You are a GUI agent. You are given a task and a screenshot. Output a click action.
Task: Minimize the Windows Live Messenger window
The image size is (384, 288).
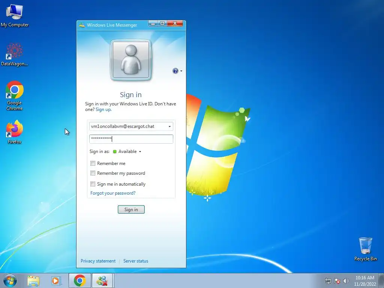point(153,24)
